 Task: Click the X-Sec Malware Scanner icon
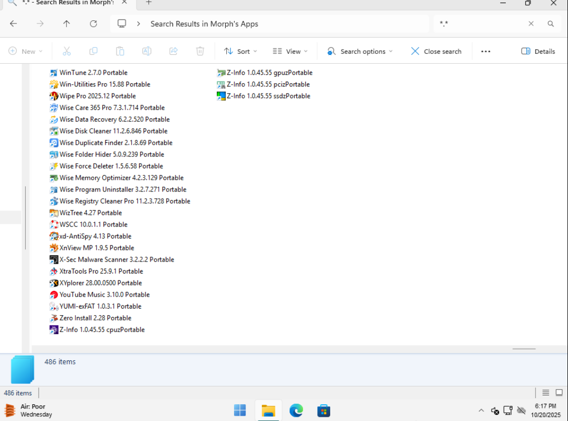pos(54,259)
